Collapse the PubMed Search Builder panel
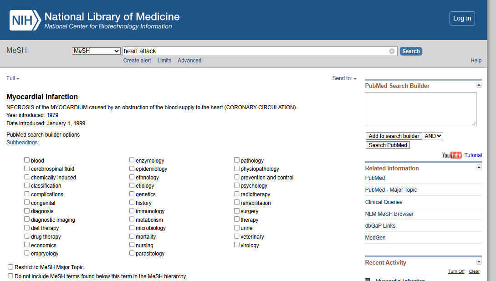The image size is (496, 281). 479,85
